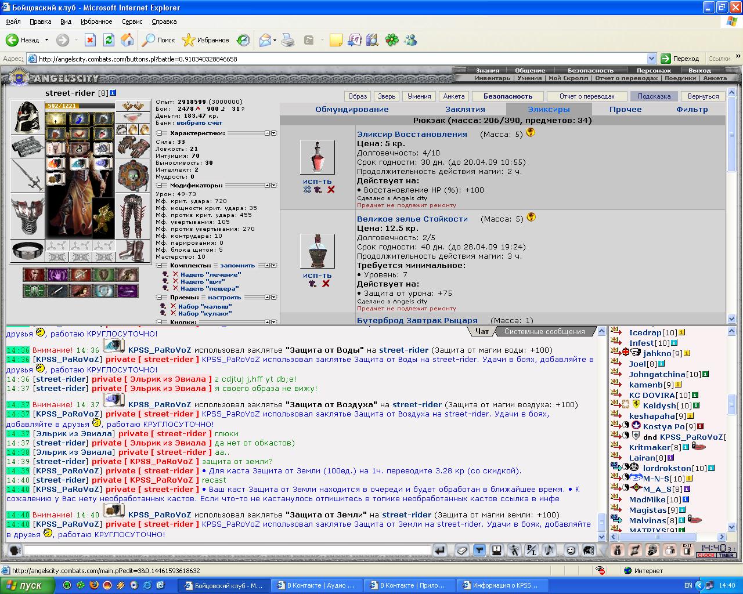Move the Характеристики section down

275,133
